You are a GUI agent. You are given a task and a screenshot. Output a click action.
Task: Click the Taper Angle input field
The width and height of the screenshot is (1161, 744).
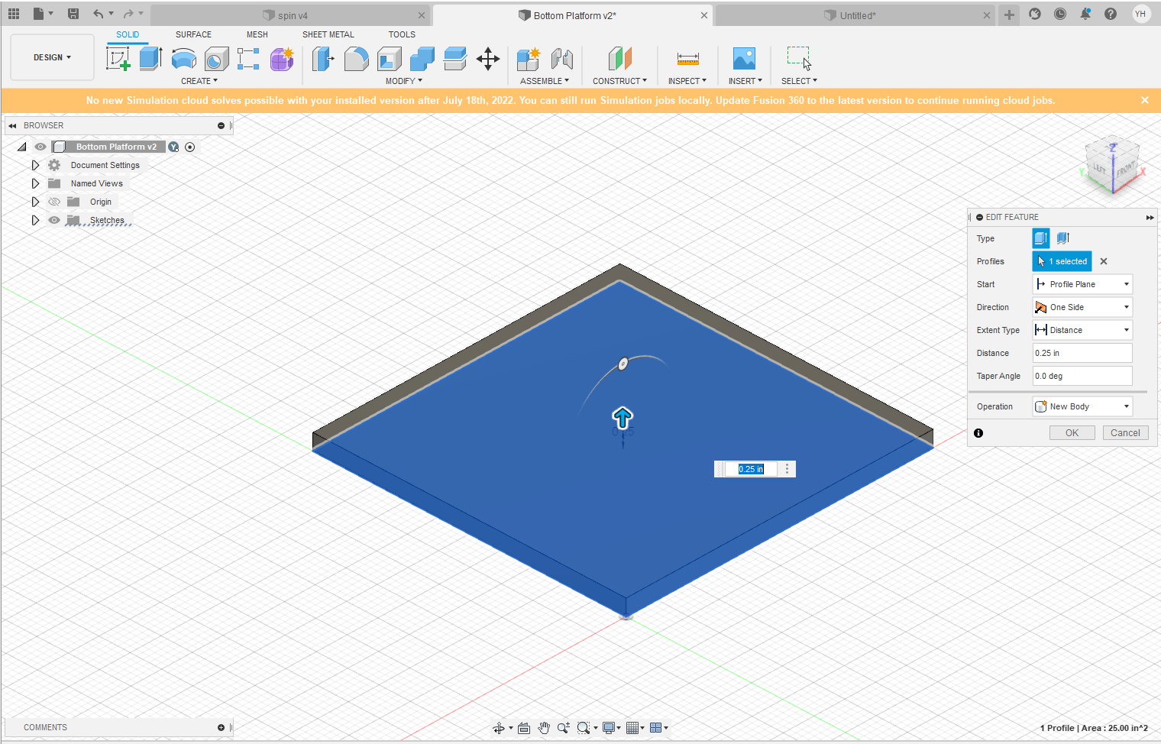1082,376
